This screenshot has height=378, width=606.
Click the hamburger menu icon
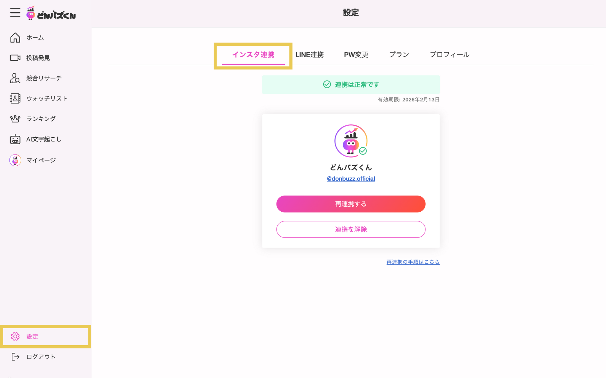(x=15, y=13)
